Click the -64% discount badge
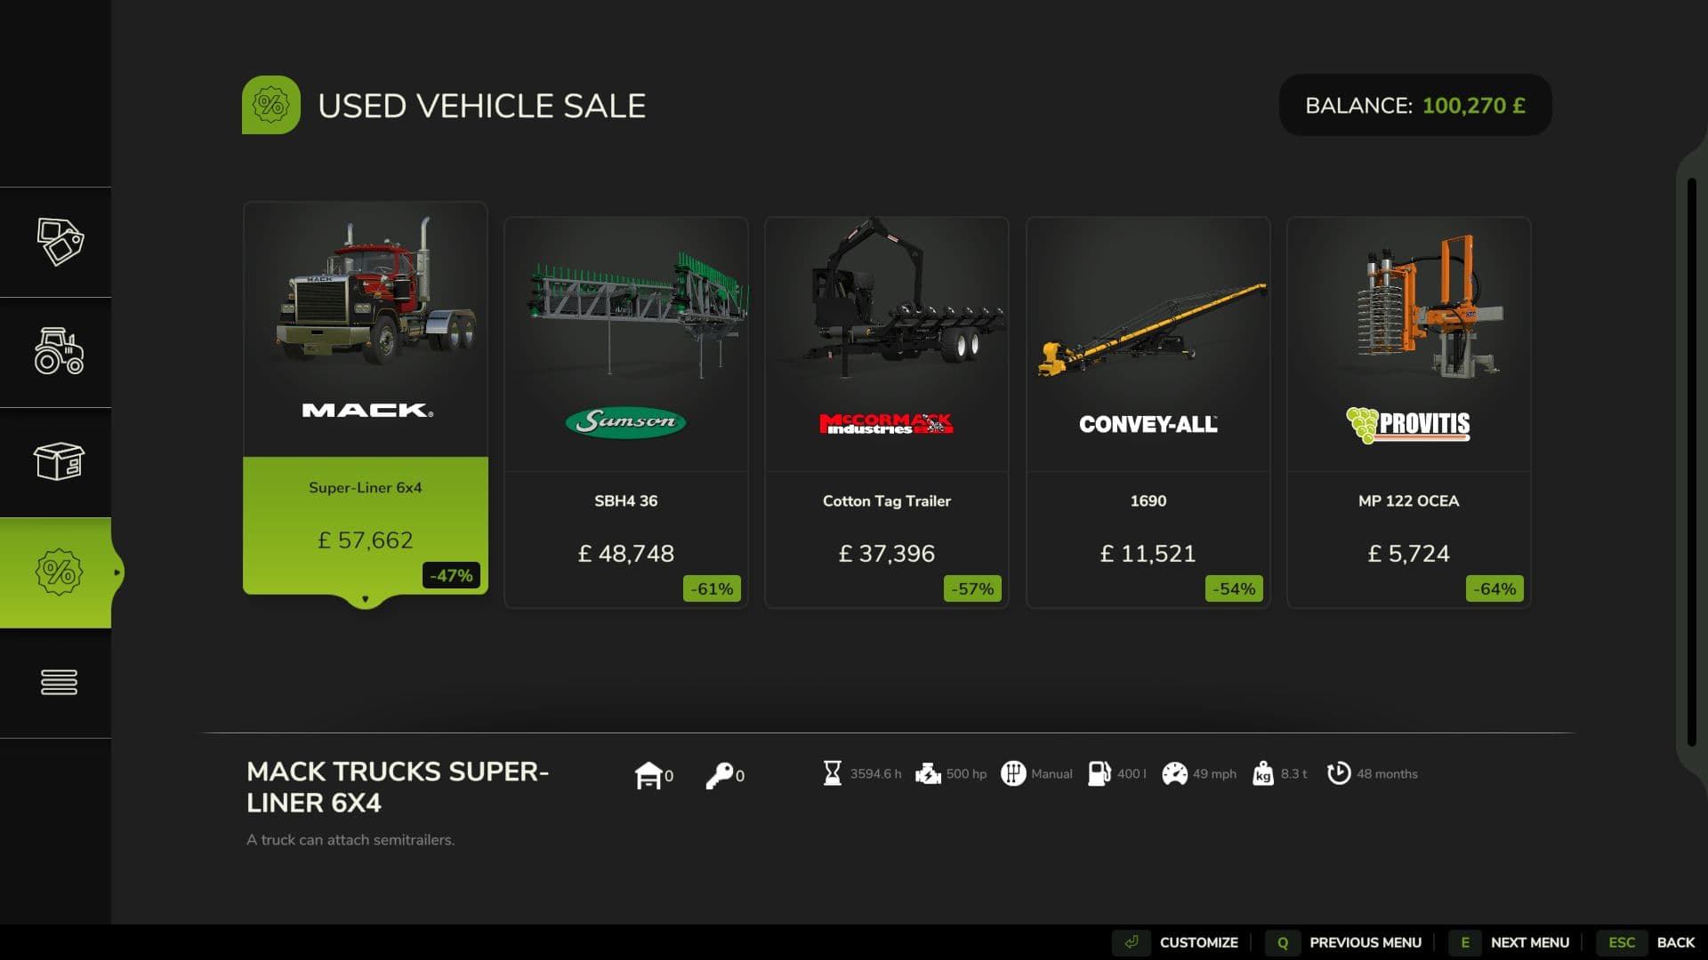The width and height of the screenshot is (1708, 960). [1494, 588]
